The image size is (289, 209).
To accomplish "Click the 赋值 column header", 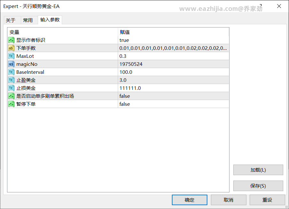I will point(173,32).
